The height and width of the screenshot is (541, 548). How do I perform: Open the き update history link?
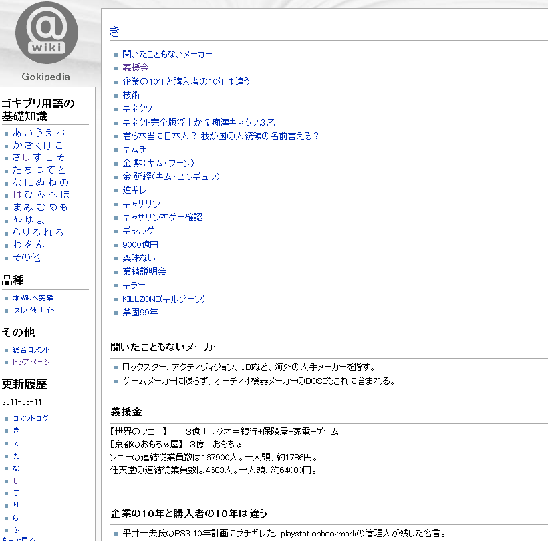[x=16, y=431]
